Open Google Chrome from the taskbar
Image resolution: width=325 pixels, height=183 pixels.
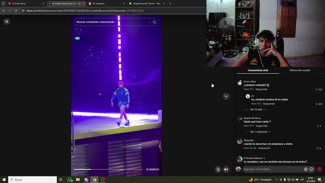tap(94, 180)
